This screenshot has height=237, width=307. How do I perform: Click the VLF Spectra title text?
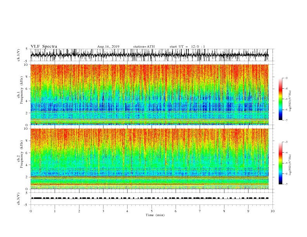[x=44, y=46]
